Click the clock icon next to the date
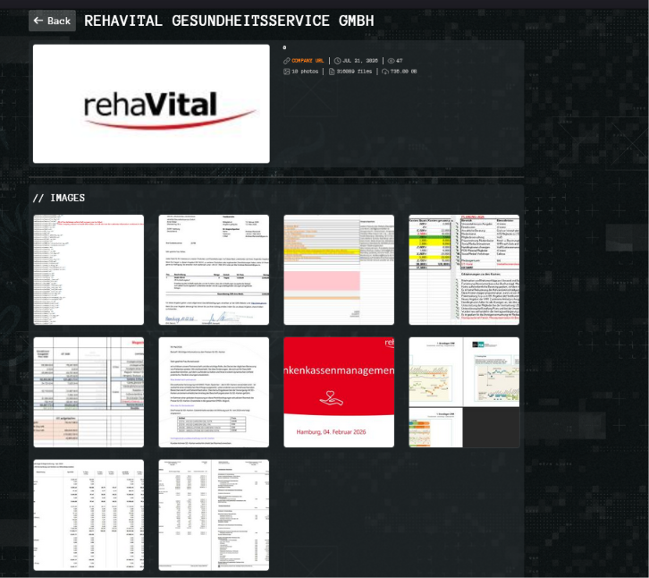The width and height of the screenshot is (649, 578). [337, 61]
